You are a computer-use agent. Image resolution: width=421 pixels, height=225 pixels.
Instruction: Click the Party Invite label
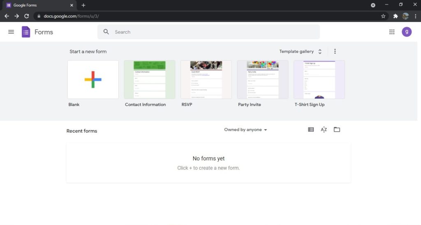pos(250,104)
